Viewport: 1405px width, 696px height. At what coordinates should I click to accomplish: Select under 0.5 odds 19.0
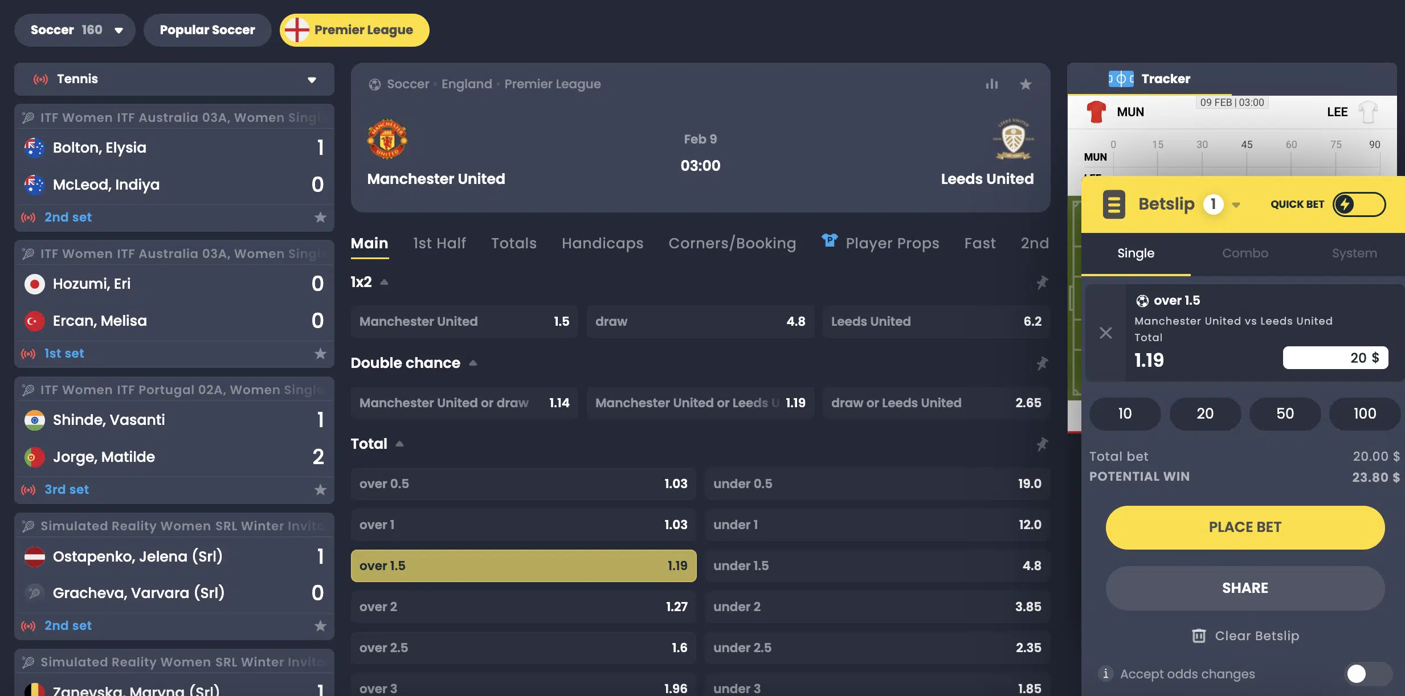[x=877, y=484]
